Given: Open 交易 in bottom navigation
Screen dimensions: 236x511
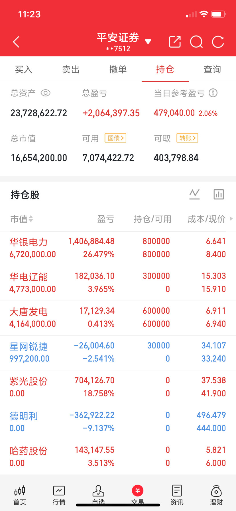Looking at the screenshot, I should [138, 495].
